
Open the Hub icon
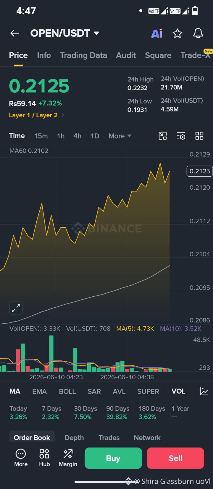44,458
